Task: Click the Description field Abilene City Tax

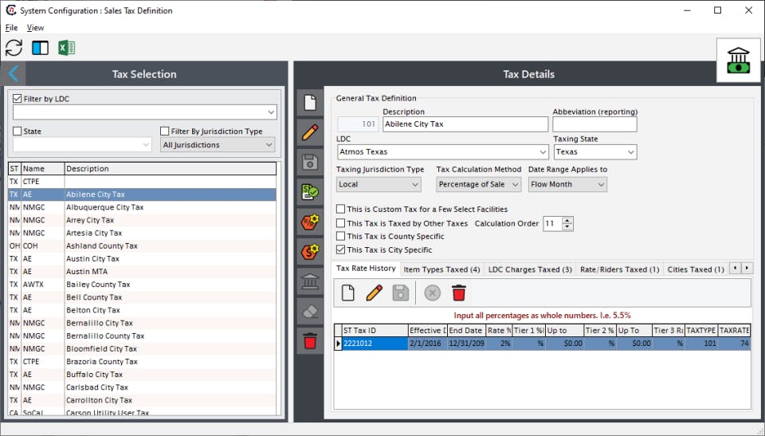Action: [x=465, y=124]
